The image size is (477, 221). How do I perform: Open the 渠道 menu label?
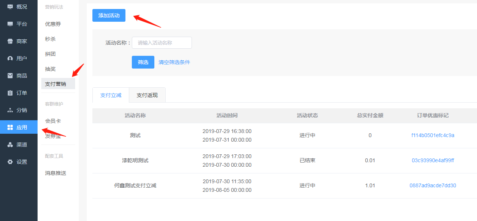tap(22, 145)
